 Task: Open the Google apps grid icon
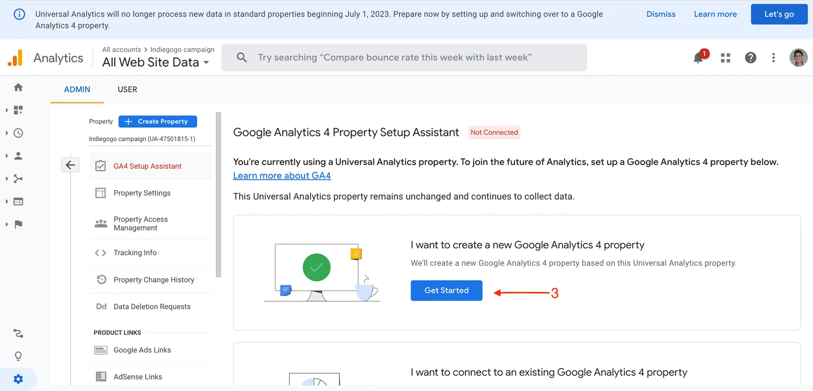coord(726,58)
